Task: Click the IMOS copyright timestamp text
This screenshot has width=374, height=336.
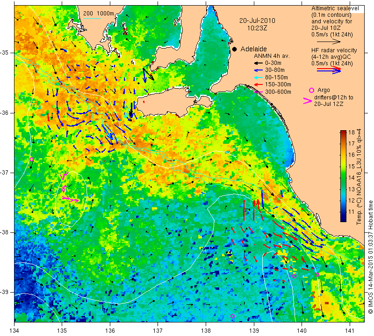Action: 370,257
